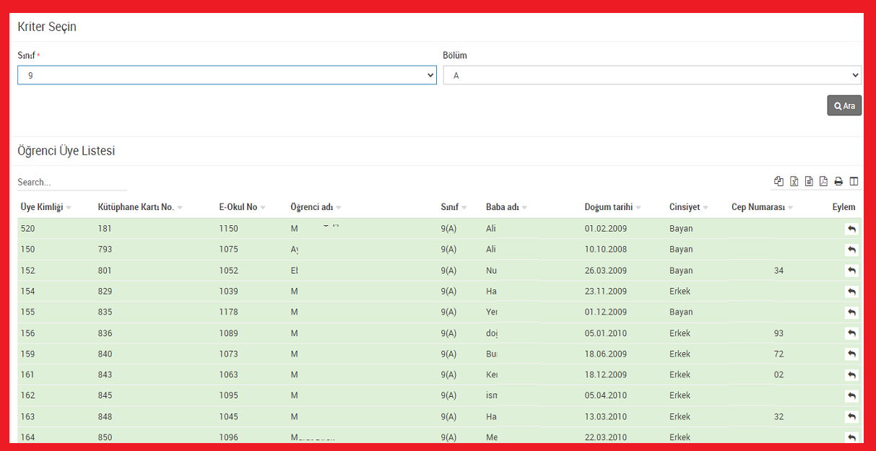Sort table by Öğrenci adı header

(x=311, y=207)
